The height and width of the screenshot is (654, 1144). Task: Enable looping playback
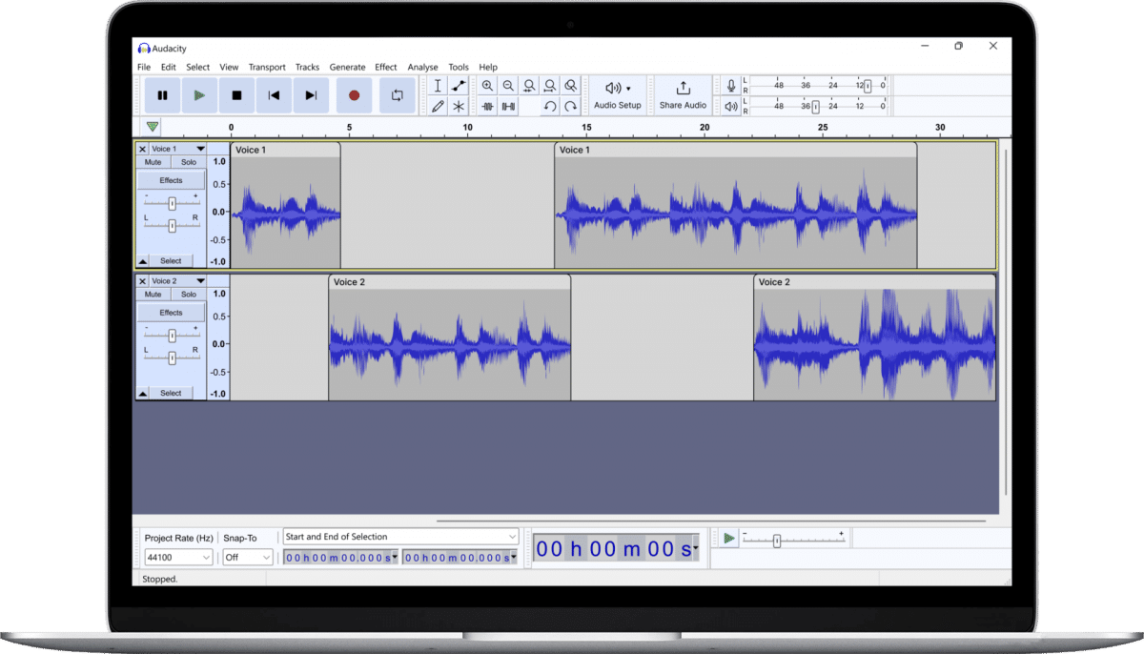coord(397,95)
